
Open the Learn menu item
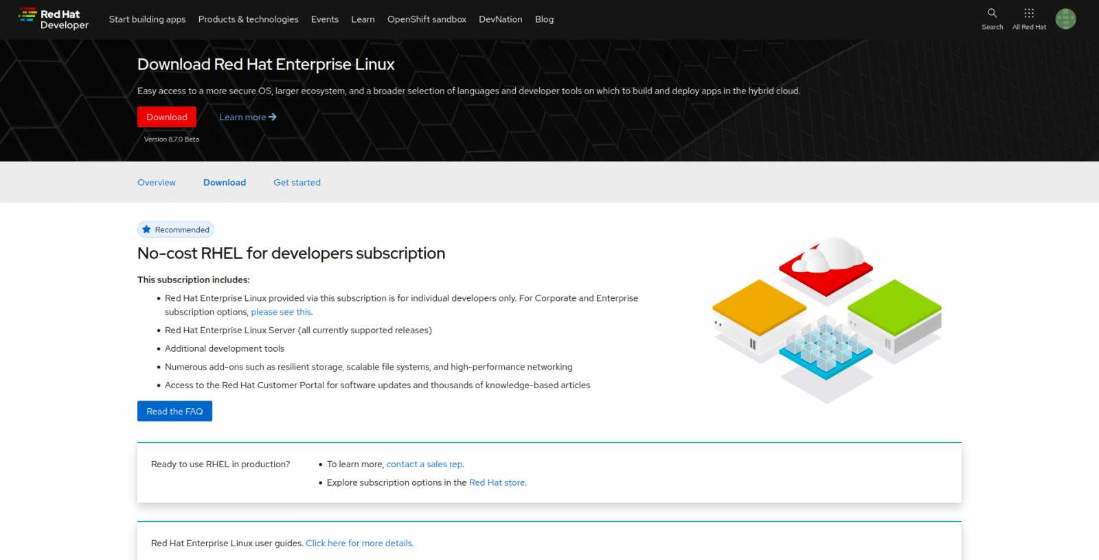click(363, 19)
